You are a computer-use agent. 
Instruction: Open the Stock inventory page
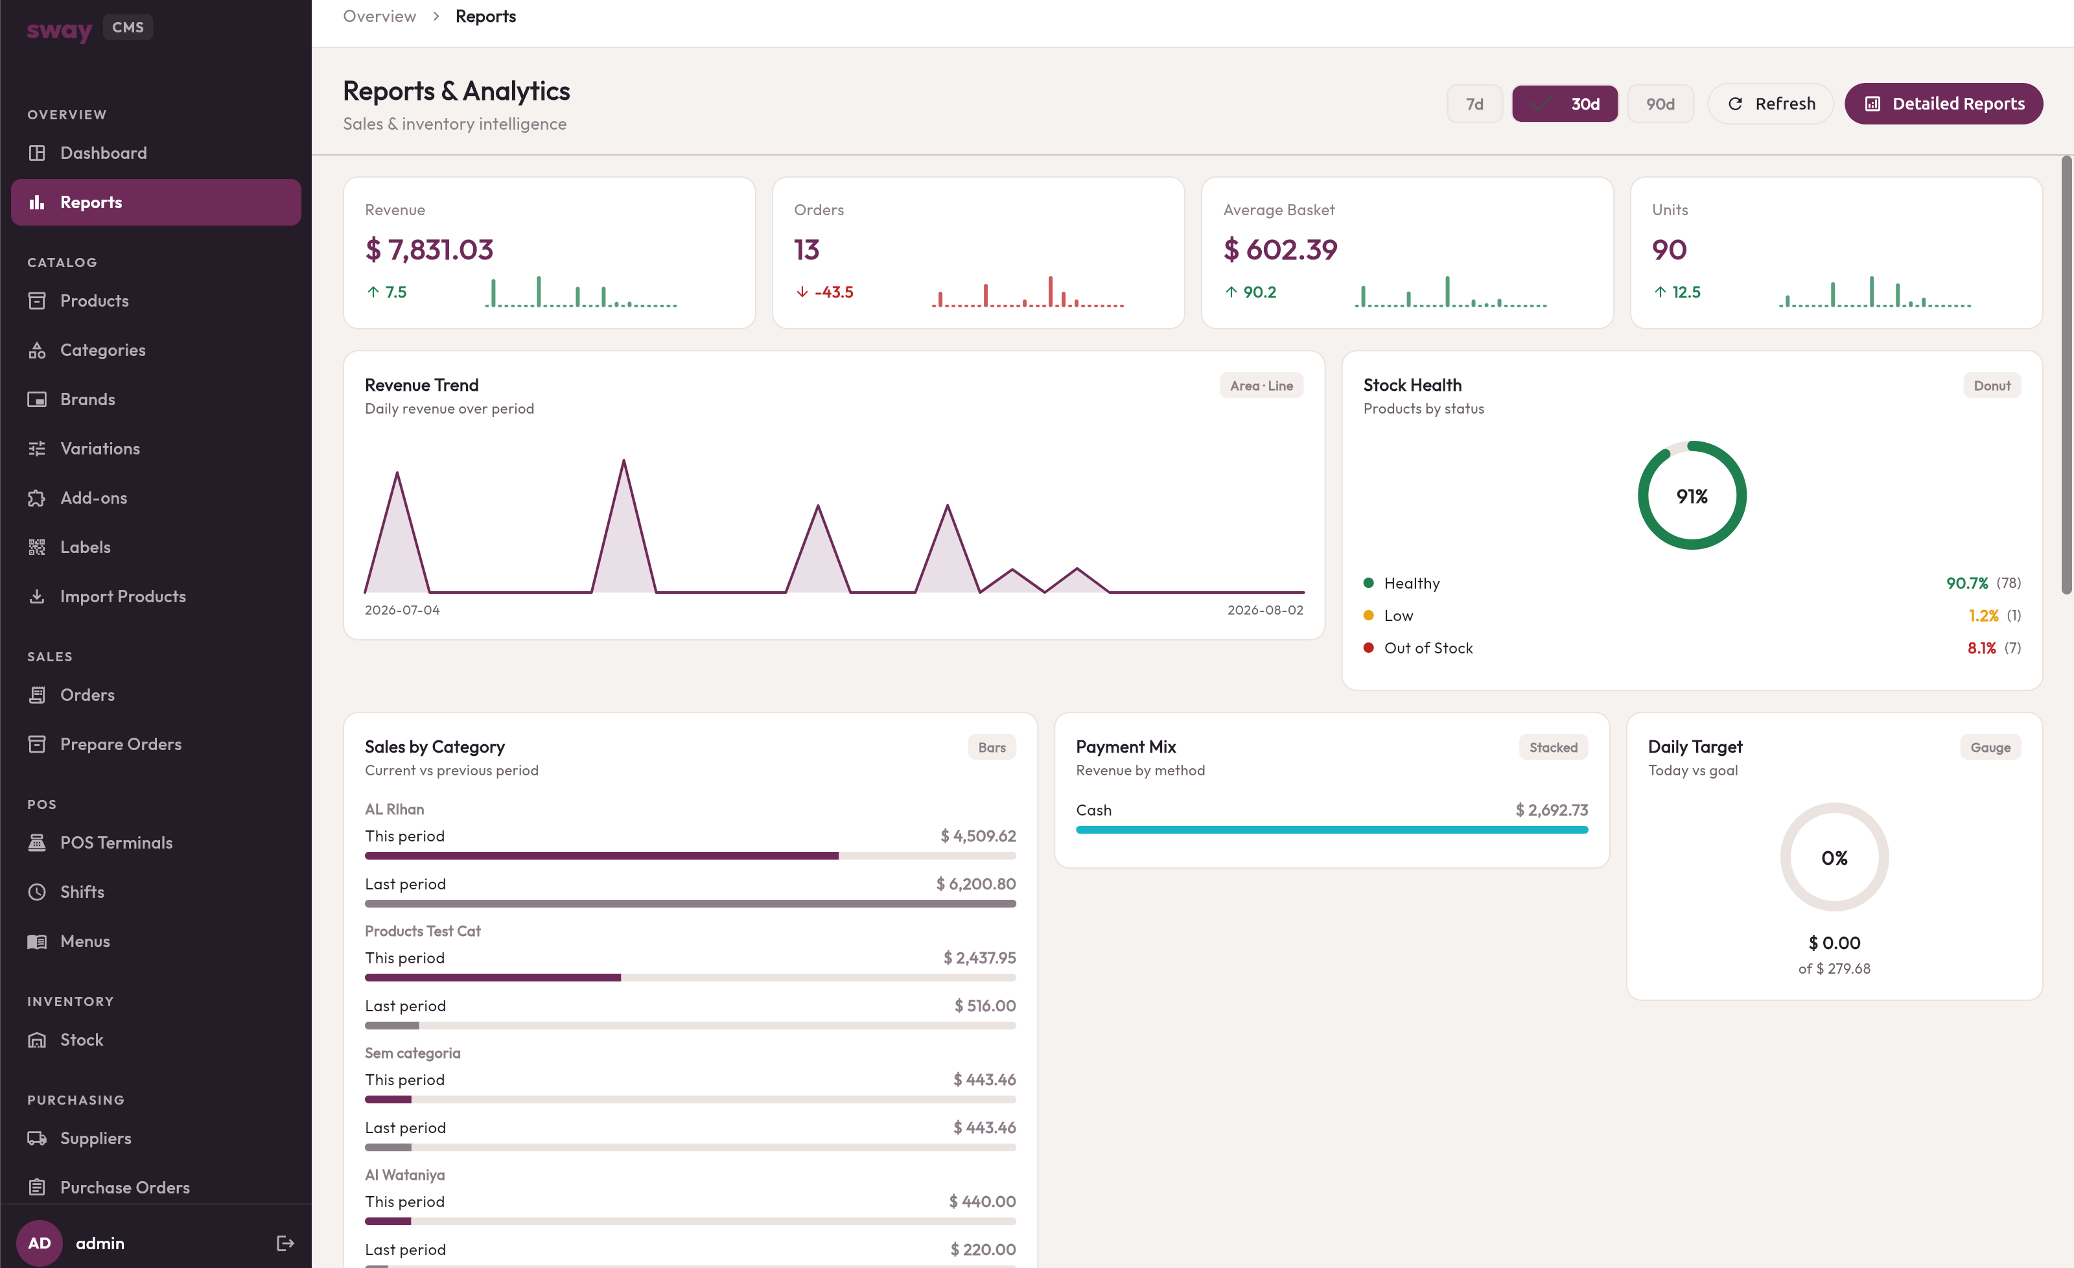pos(156,1040)
